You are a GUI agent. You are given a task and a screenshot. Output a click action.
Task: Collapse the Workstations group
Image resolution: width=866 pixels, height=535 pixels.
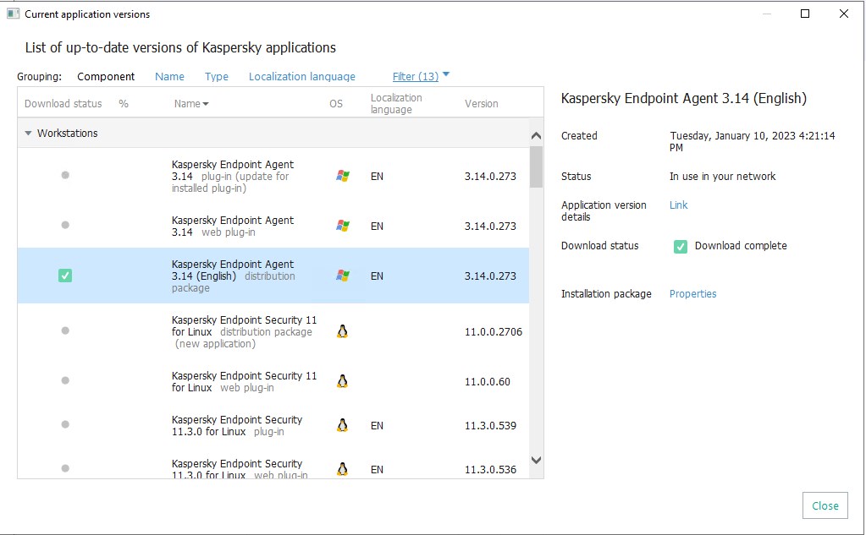(x=29, y=134)
